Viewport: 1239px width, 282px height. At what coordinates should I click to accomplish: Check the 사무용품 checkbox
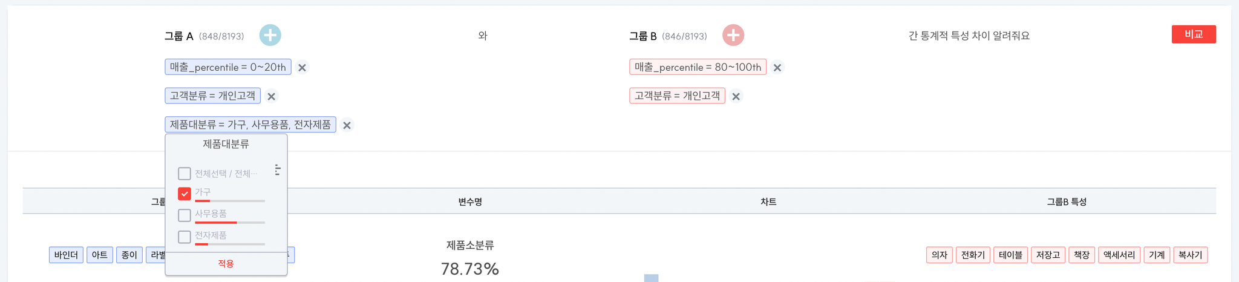(185, 215)
